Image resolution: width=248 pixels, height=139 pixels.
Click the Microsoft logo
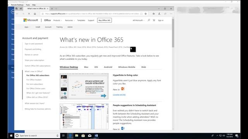click(x=31, y=20)
